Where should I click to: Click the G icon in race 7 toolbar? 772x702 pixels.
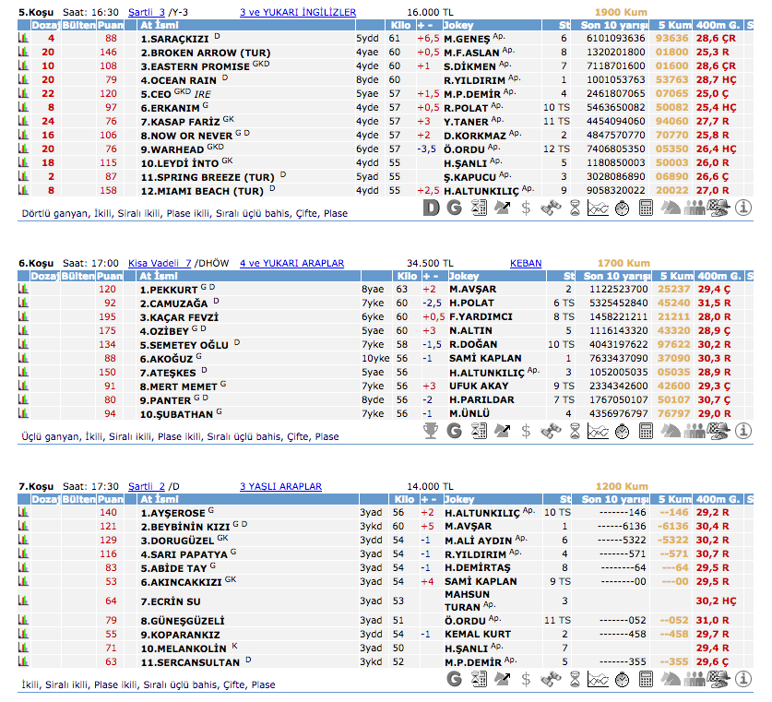click(x=455, y=680)
